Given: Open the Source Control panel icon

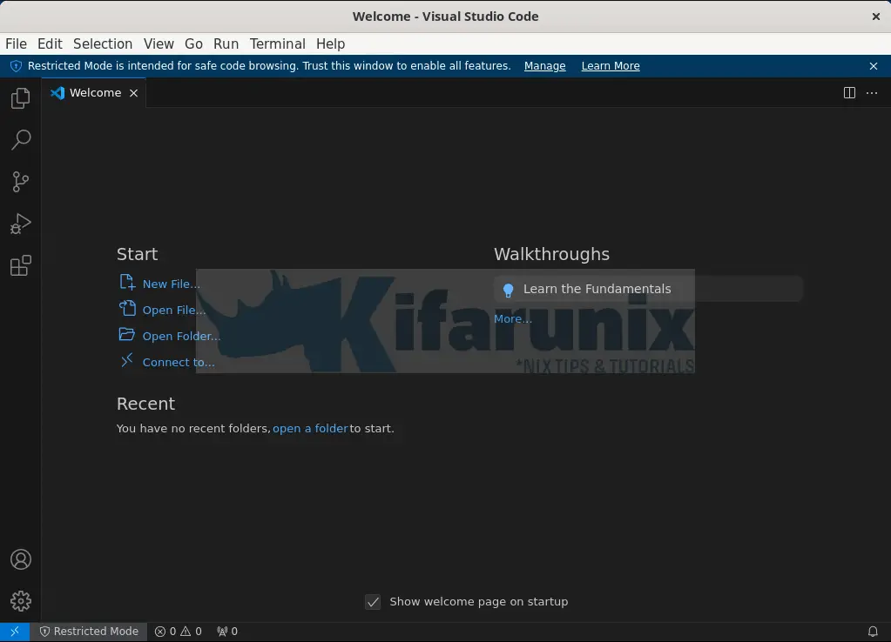Looking at the screenshot, I should click(x=20, y=181).
